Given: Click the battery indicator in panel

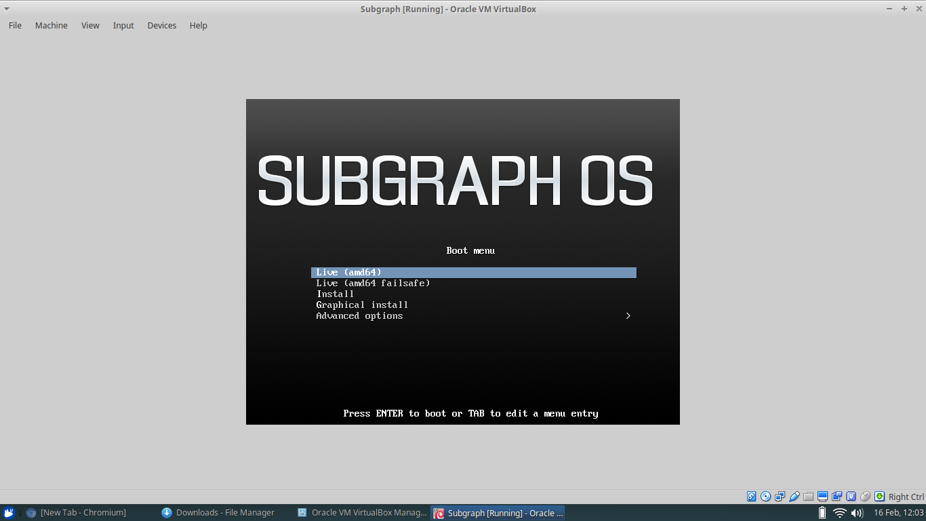Looking at the screenshot, I should (822, 513).
